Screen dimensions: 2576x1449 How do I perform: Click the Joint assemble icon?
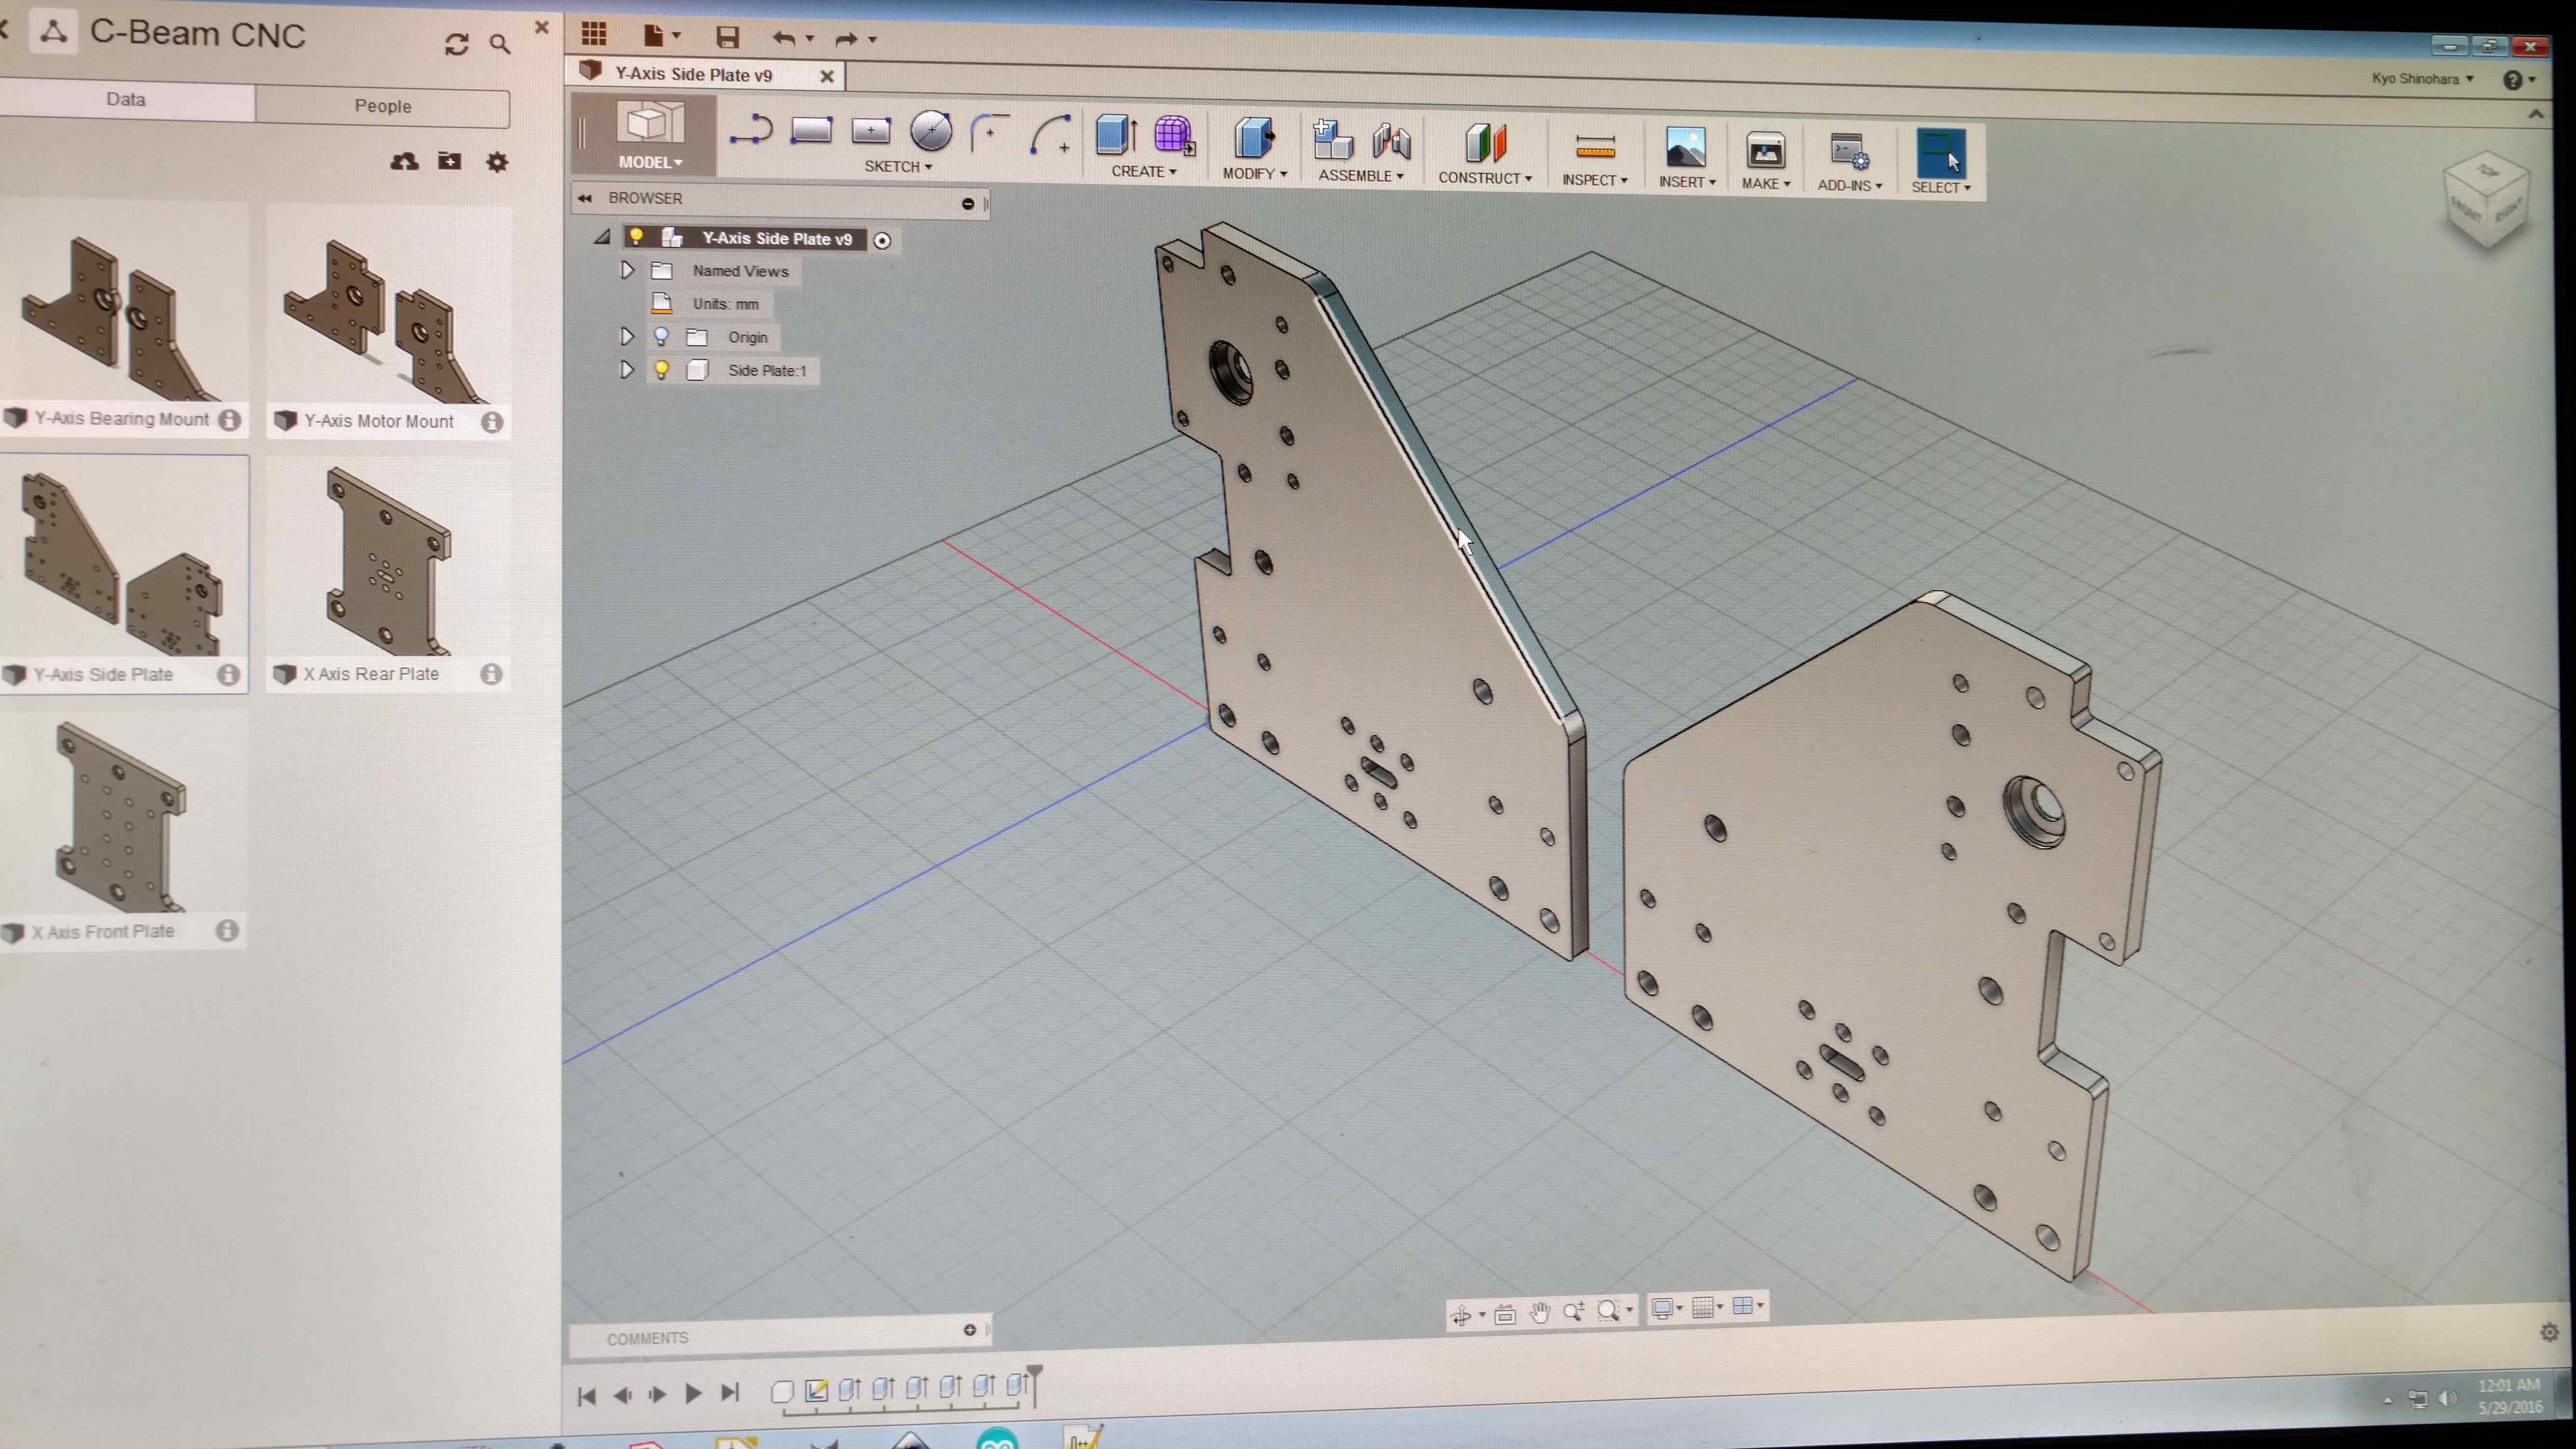click(x=1391, y=142)
